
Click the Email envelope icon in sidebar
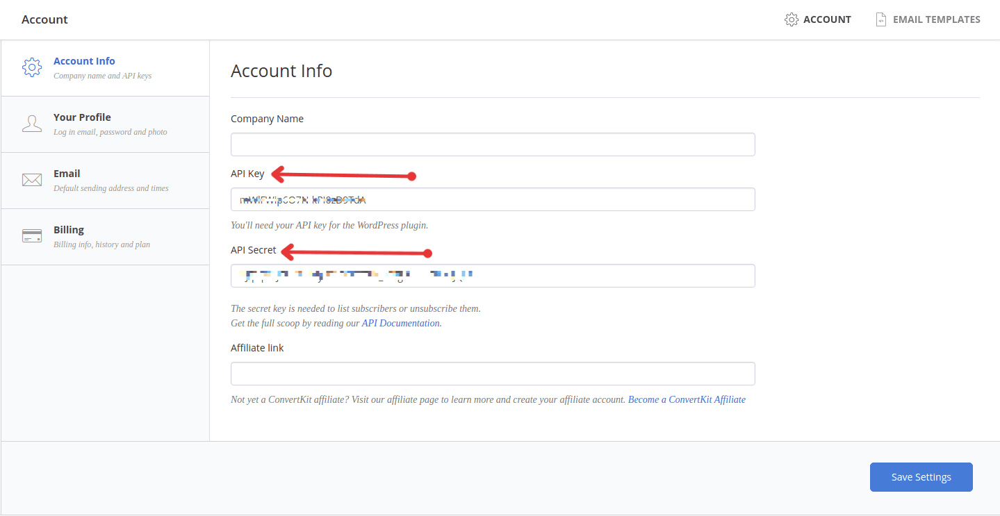[32, 180]
